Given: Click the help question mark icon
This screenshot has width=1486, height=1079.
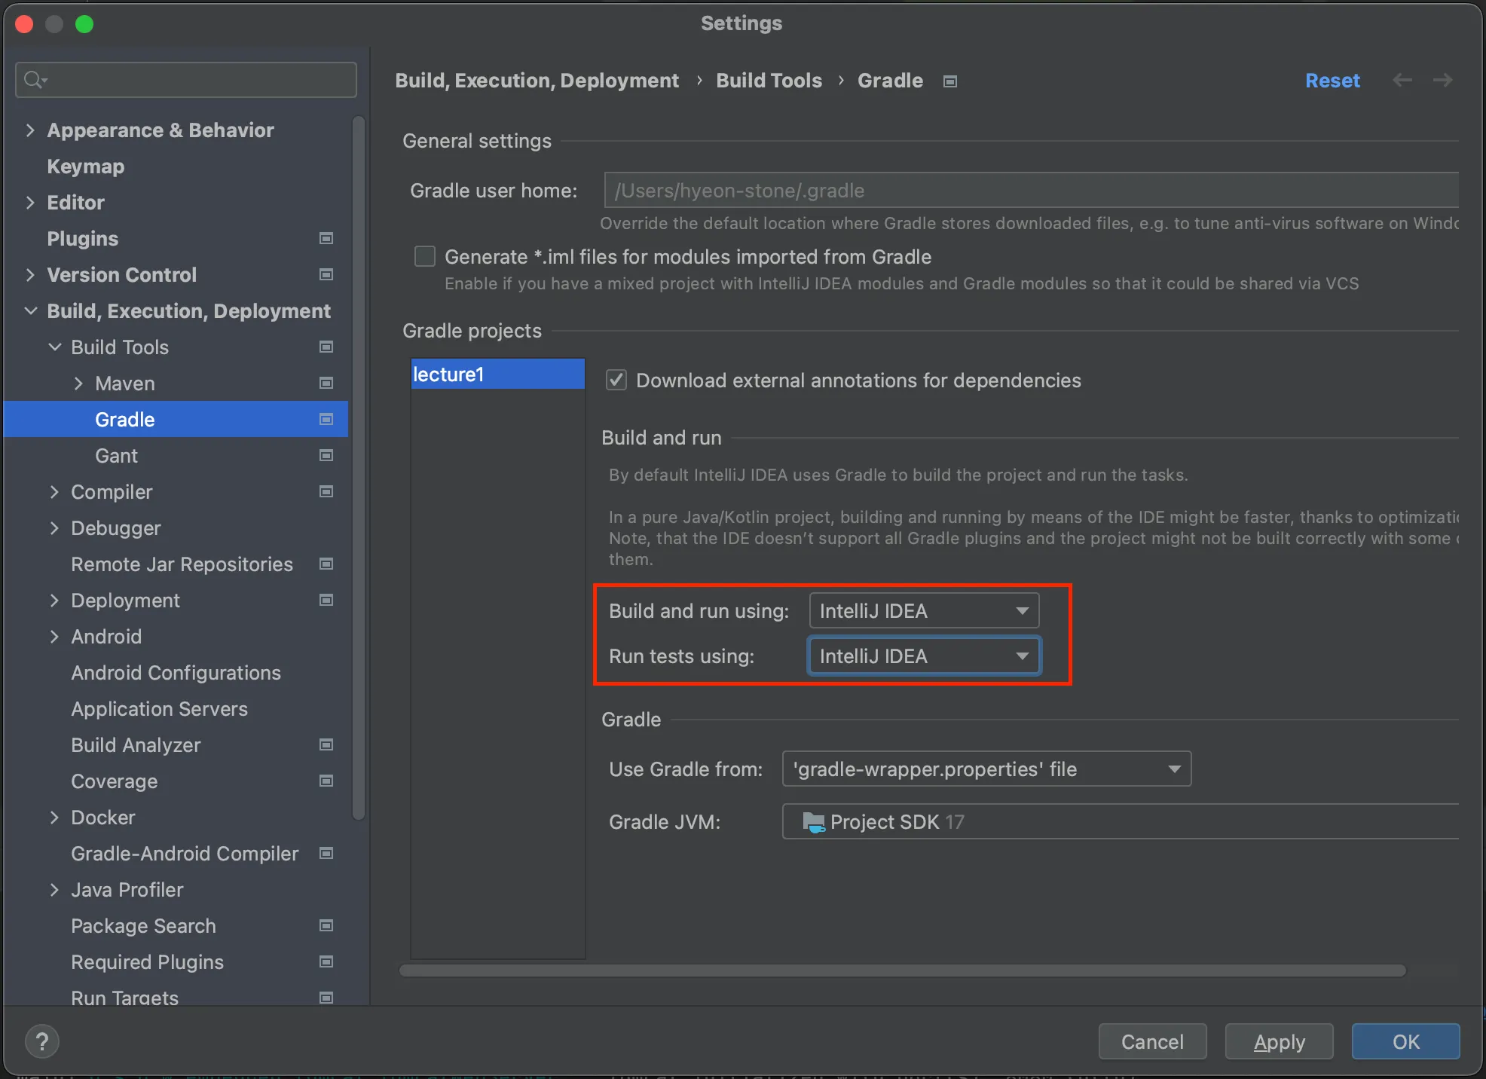Looking at the screenshot, I should pos(42,1041).
